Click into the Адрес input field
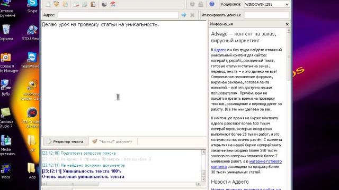 point(118,15)
